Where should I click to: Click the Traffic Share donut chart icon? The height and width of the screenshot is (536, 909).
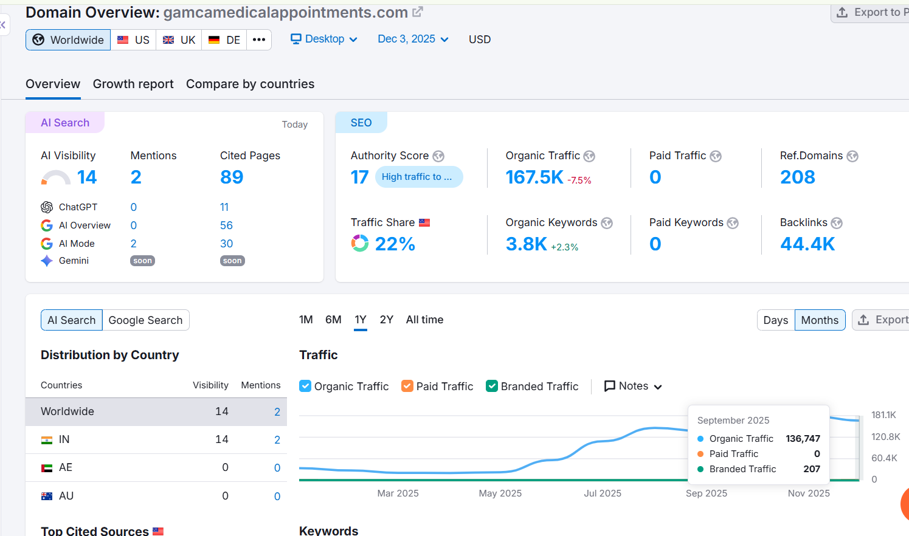(x=360, y=244)
